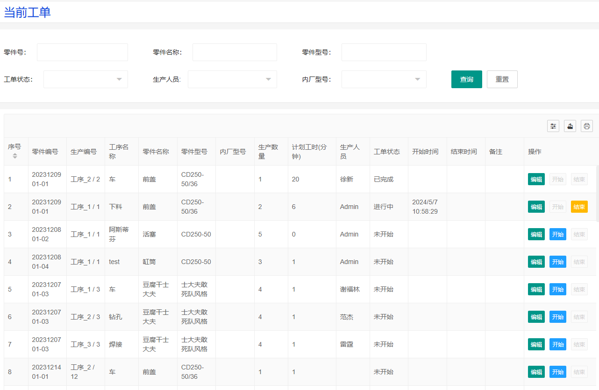Click 重置 to reset the filters
This screenshot has height=390, width=599.
tap(502, 79)
